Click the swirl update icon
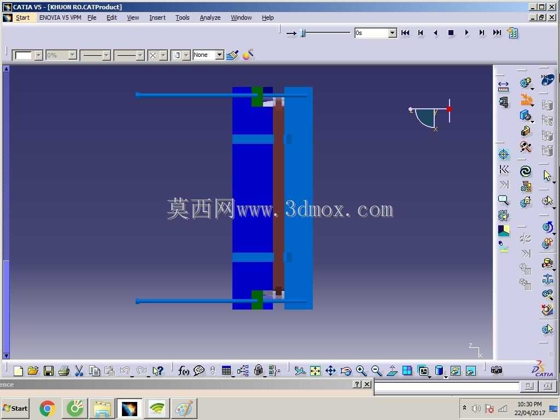The height and width of the screenshot is (420, 560). (x=526, y=171)
